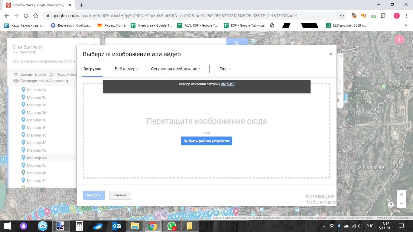Open the Веб-версия Сообще... bookmark

click(71, 25)
